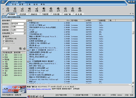Viewport: 136px width, 98px height.
Task: Select 大陆 history search entry
Action: pos(6,64)
